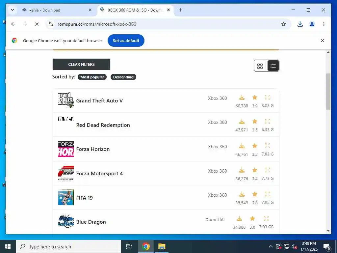
Task: Open the Blue Dragon game link
Action: 91,222
